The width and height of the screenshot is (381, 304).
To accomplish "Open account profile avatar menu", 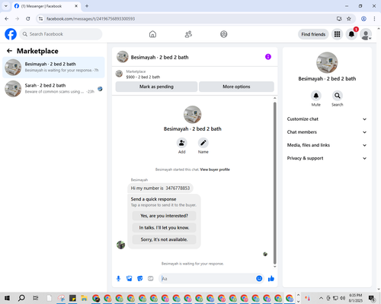I will pos(366,34).
